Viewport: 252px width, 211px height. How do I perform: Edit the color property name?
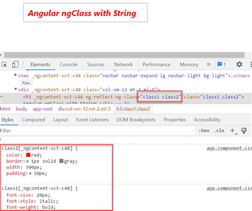tap(13, 155)
